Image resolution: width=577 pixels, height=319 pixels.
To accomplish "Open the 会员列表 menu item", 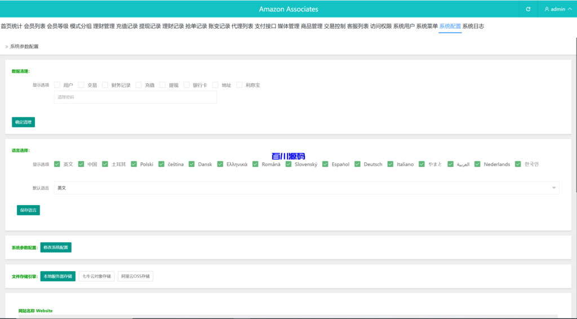I will click(x=34, y=26).
